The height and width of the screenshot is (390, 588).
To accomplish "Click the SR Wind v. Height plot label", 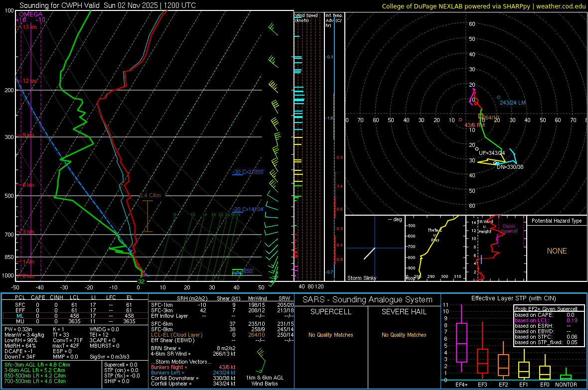I will [485, 227].
